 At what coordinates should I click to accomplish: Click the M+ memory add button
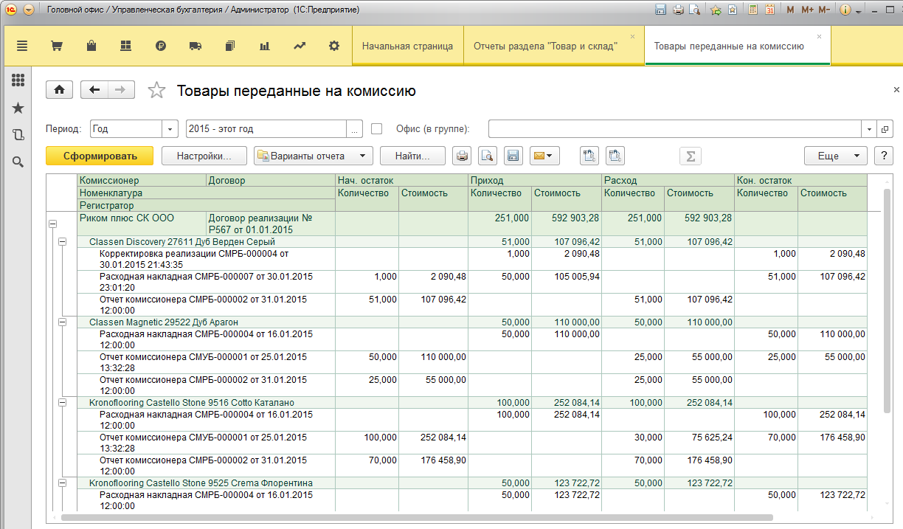807,10
